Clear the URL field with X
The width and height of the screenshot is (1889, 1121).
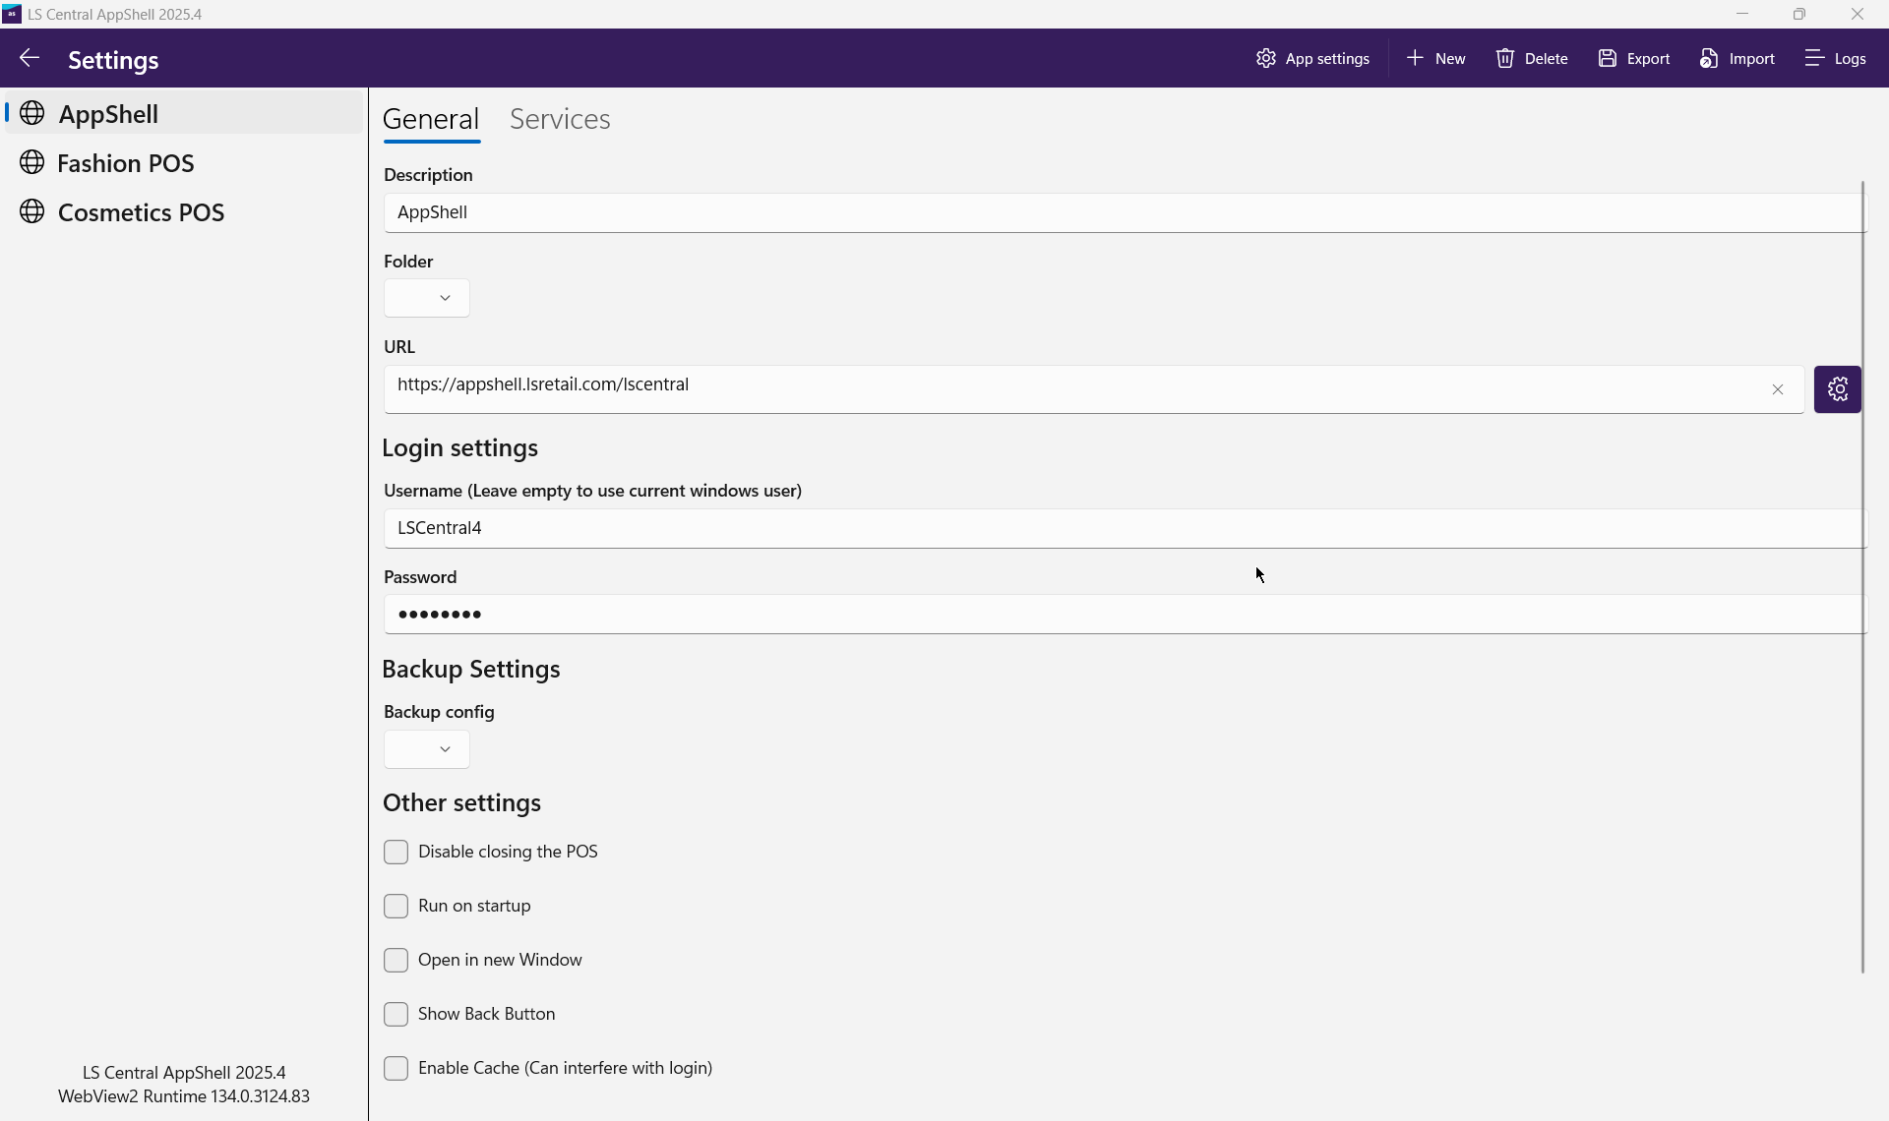click(x=1778, y=389)
